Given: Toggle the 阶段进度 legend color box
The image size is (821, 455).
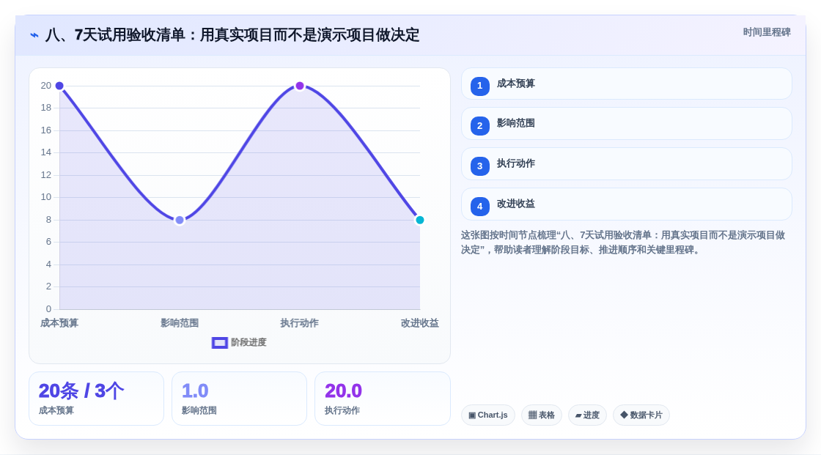Looking at the screenshot, I should tap(219, 343).
